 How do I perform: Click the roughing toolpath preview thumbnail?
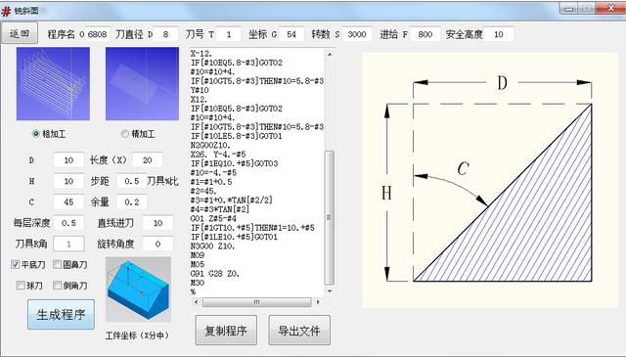(x=53, y=83)
